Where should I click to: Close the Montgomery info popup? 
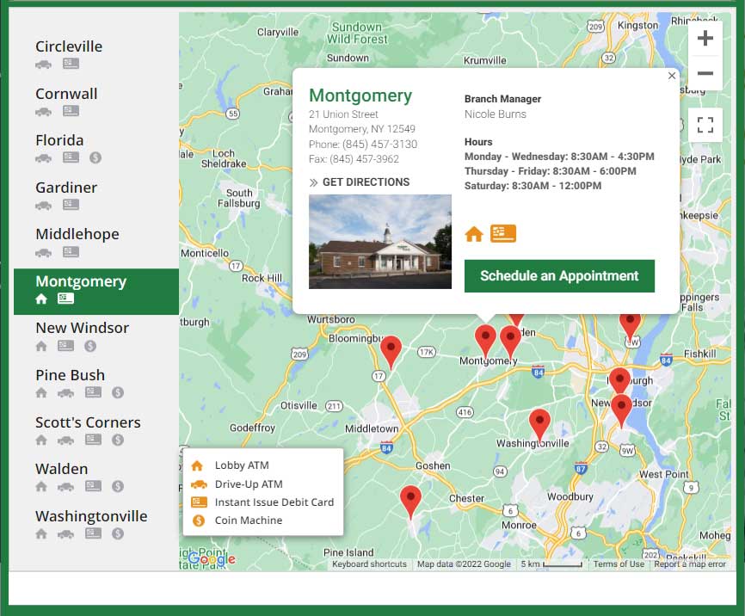671,76
